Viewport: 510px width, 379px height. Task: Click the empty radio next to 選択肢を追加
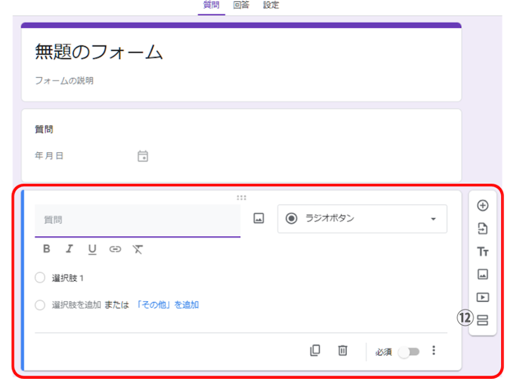click(40, 304)
